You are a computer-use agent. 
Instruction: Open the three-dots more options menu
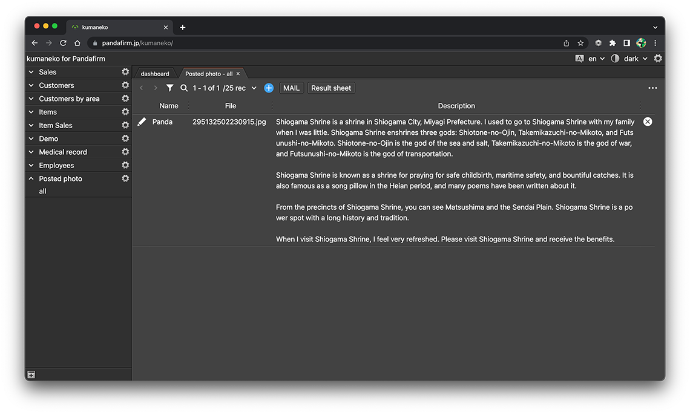tap(652, 88)
